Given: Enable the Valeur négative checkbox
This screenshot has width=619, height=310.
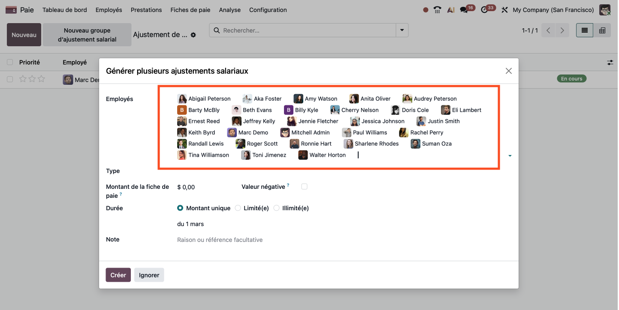Looking at the screenshot, I should pyautogui.click(x=304, y=187).
